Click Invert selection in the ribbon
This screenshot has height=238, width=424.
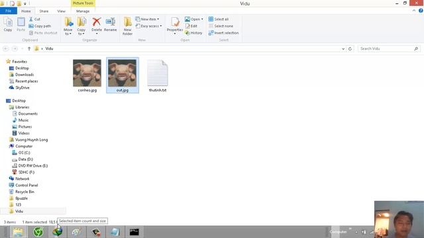[224, 32]
